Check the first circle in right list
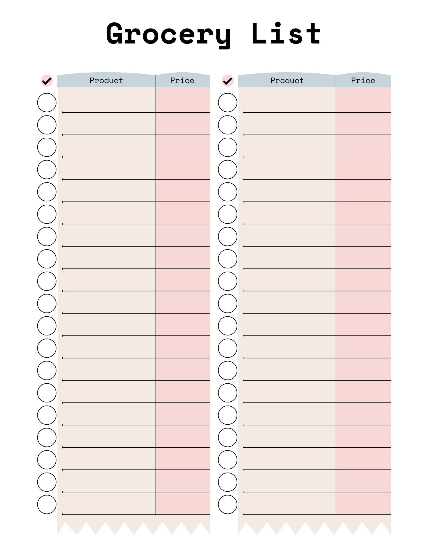Image resolution: width=428 pixels, height=554 pixels. point(228,102)
